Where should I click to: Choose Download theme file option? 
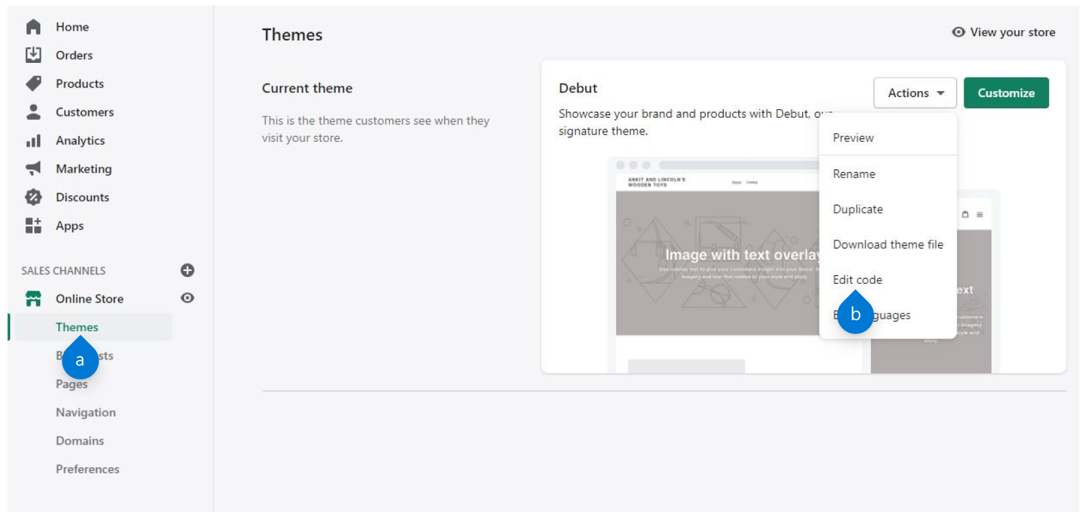[888, 245]
